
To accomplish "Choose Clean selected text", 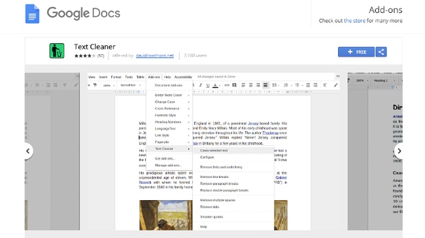I will click(x=233, y=150).
